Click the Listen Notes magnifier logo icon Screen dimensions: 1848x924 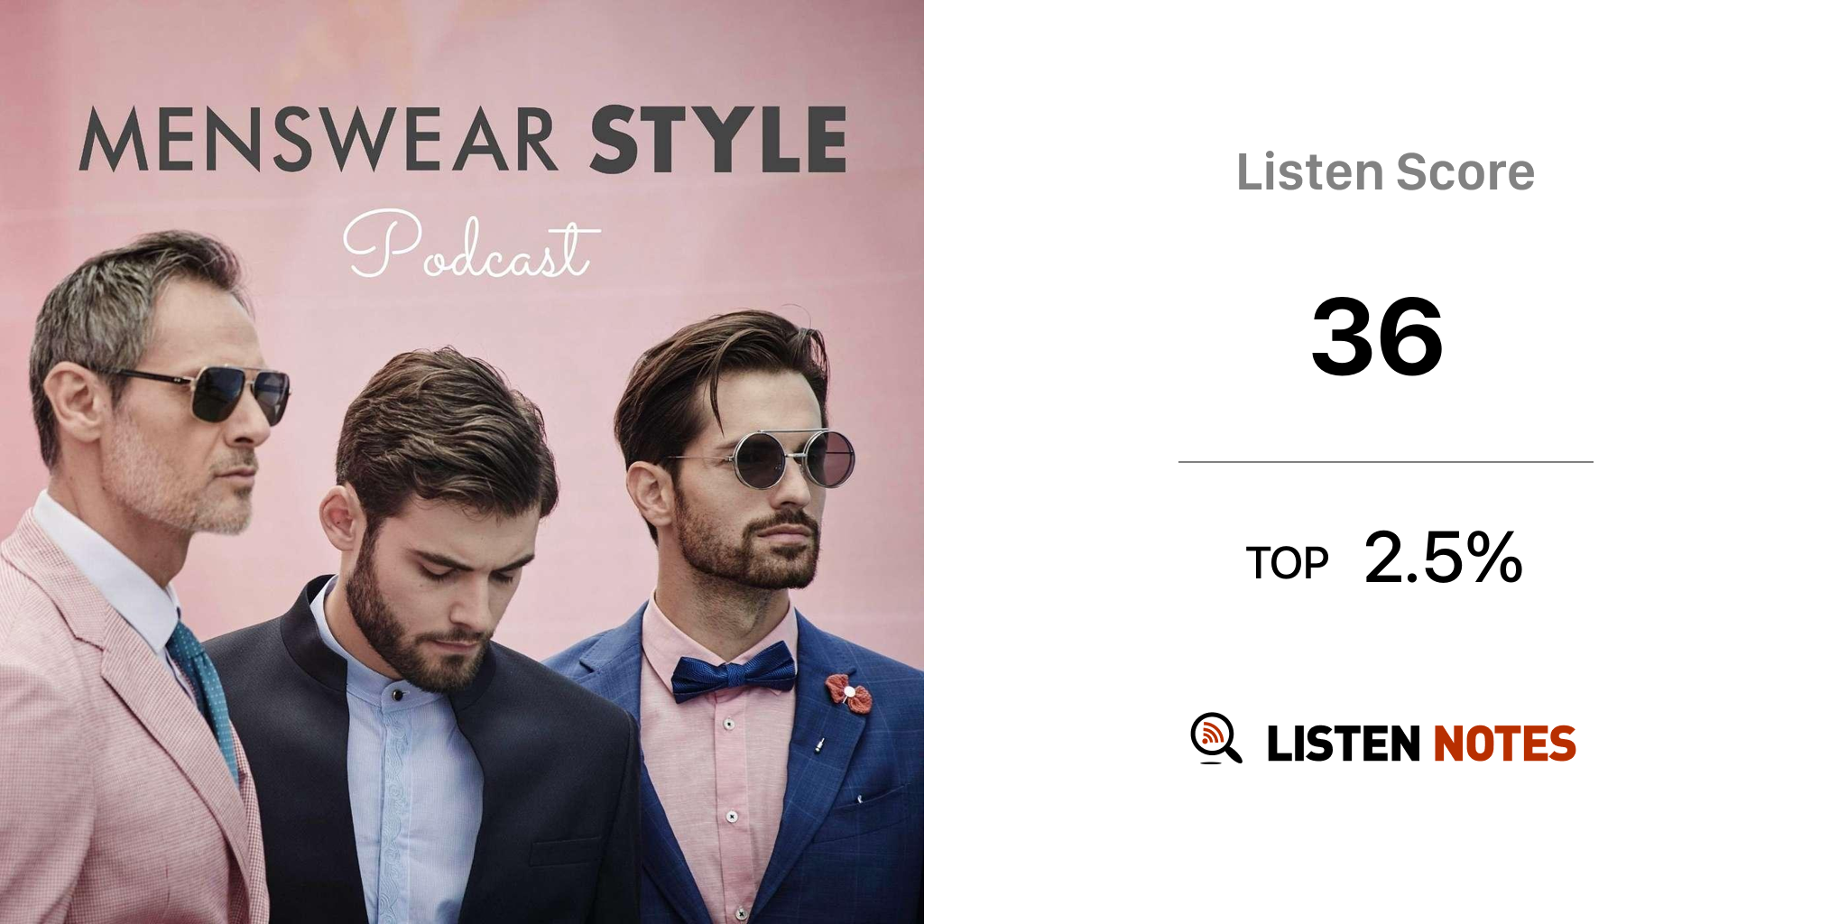1215,739
